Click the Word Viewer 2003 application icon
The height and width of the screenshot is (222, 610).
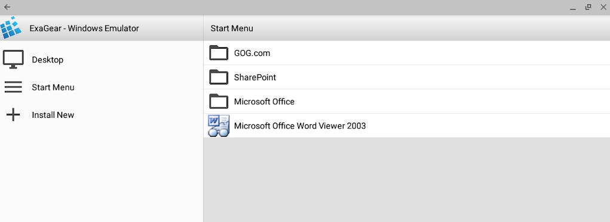point(219,126)
